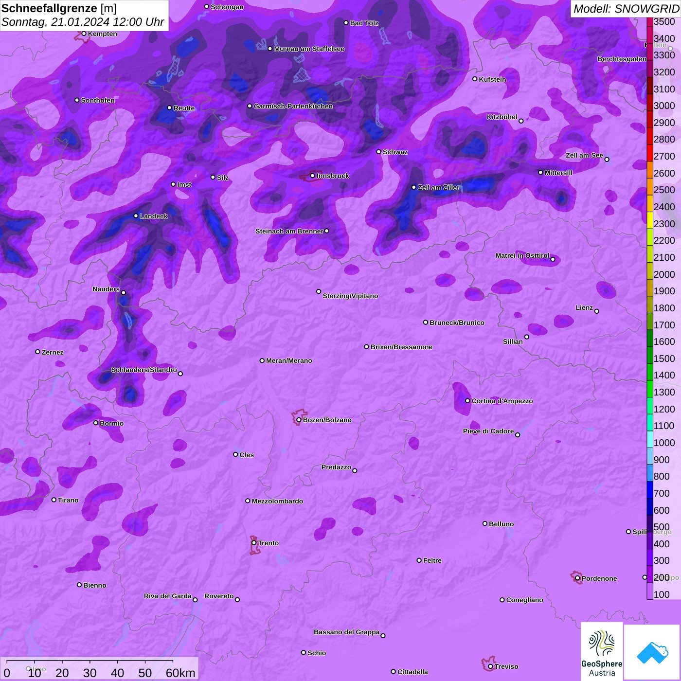The width and height of the screenshot is (681, 681).
Task: Click the Bassano del Grappa label
Action: (346, 632)
